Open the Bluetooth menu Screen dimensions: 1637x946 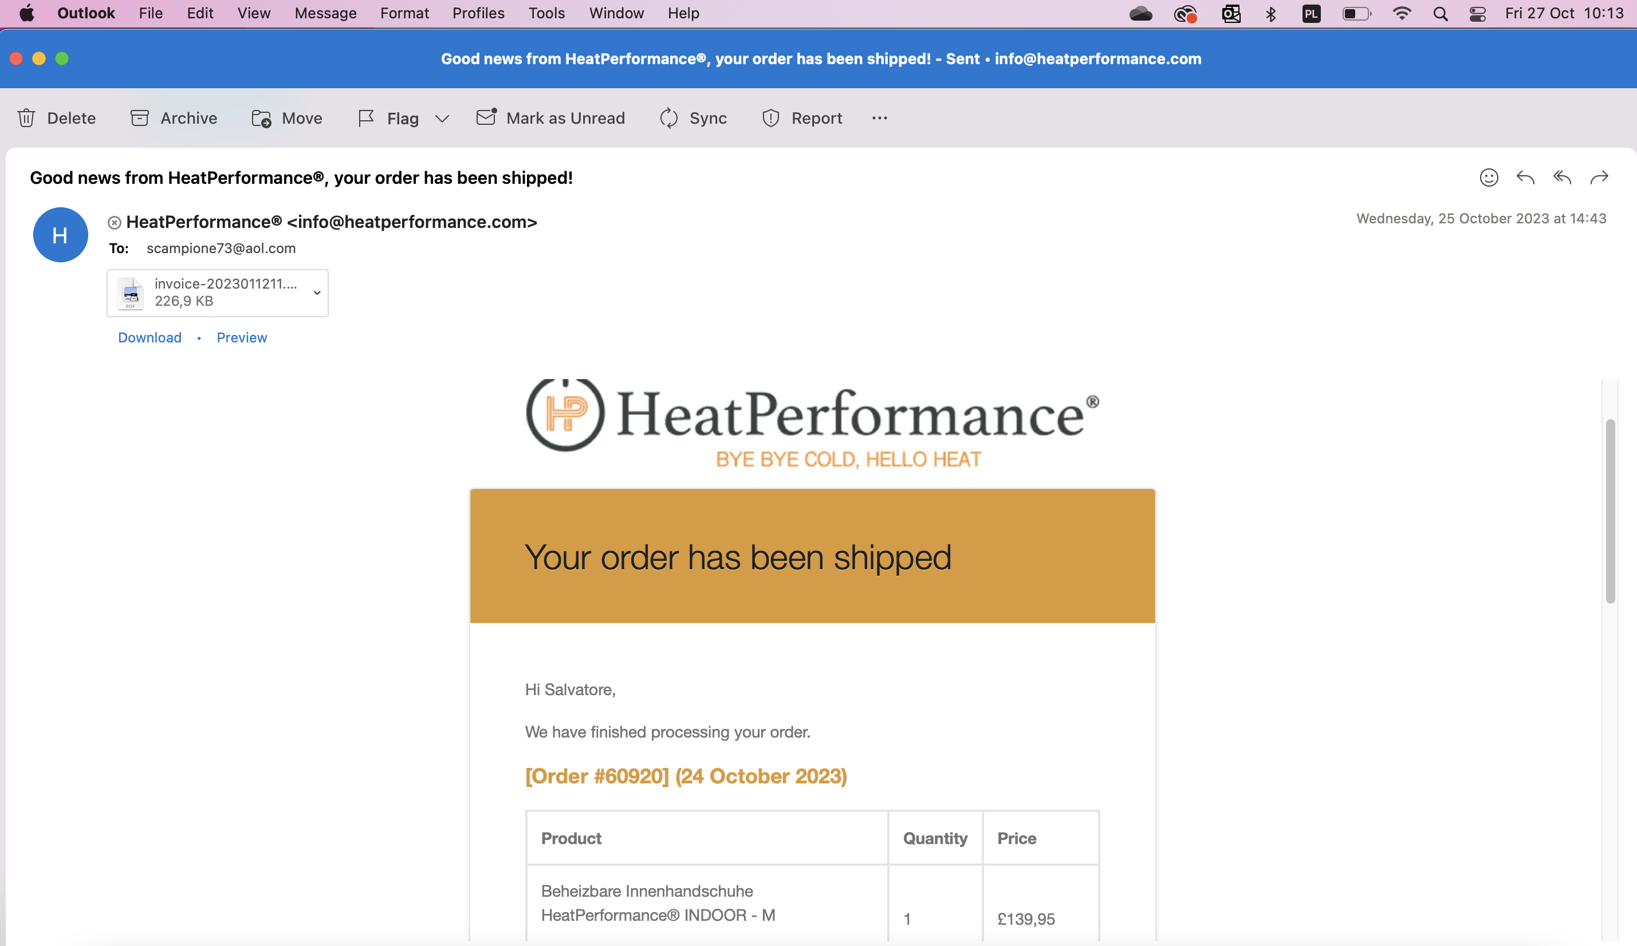1271,13
